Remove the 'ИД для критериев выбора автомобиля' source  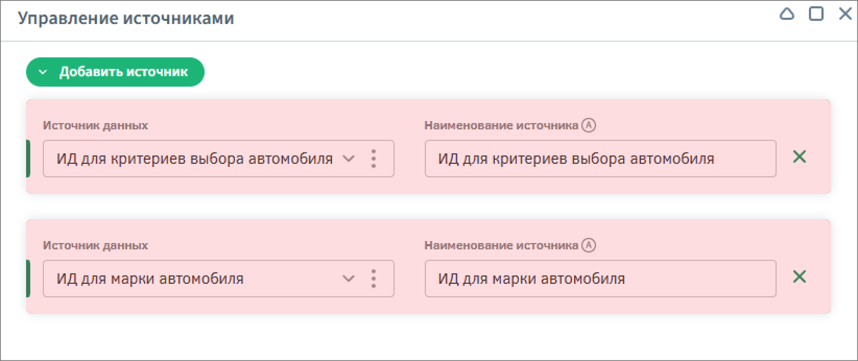[799, 157]
